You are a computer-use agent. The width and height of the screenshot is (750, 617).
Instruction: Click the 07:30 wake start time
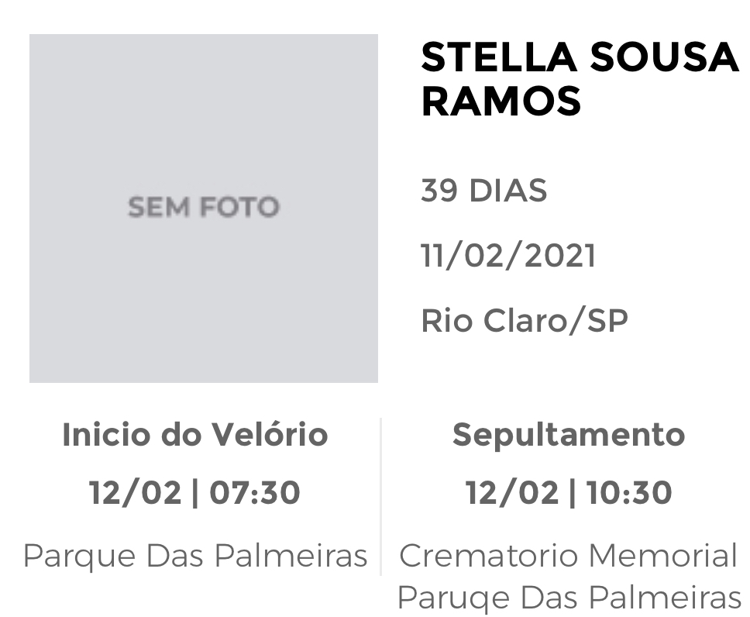[255, 492]
